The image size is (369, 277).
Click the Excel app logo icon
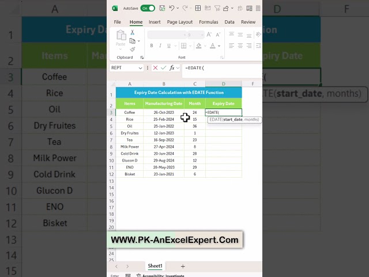click(115, 8)
